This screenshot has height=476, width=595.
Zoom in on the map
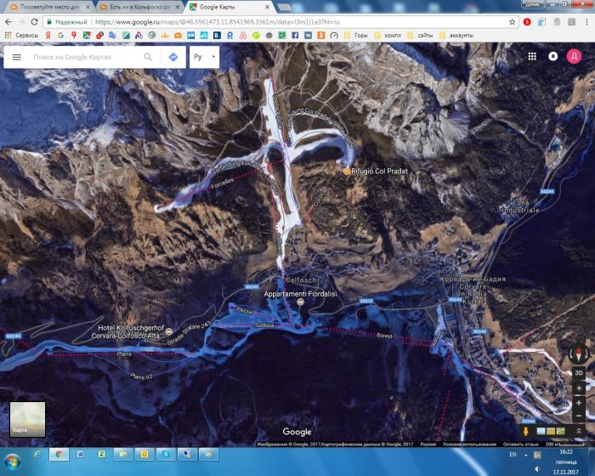point(579,403)
